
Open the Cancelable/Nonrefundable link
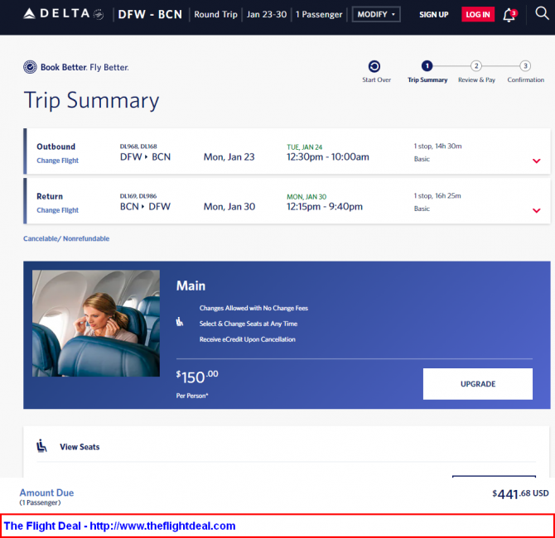coord(66,238)
